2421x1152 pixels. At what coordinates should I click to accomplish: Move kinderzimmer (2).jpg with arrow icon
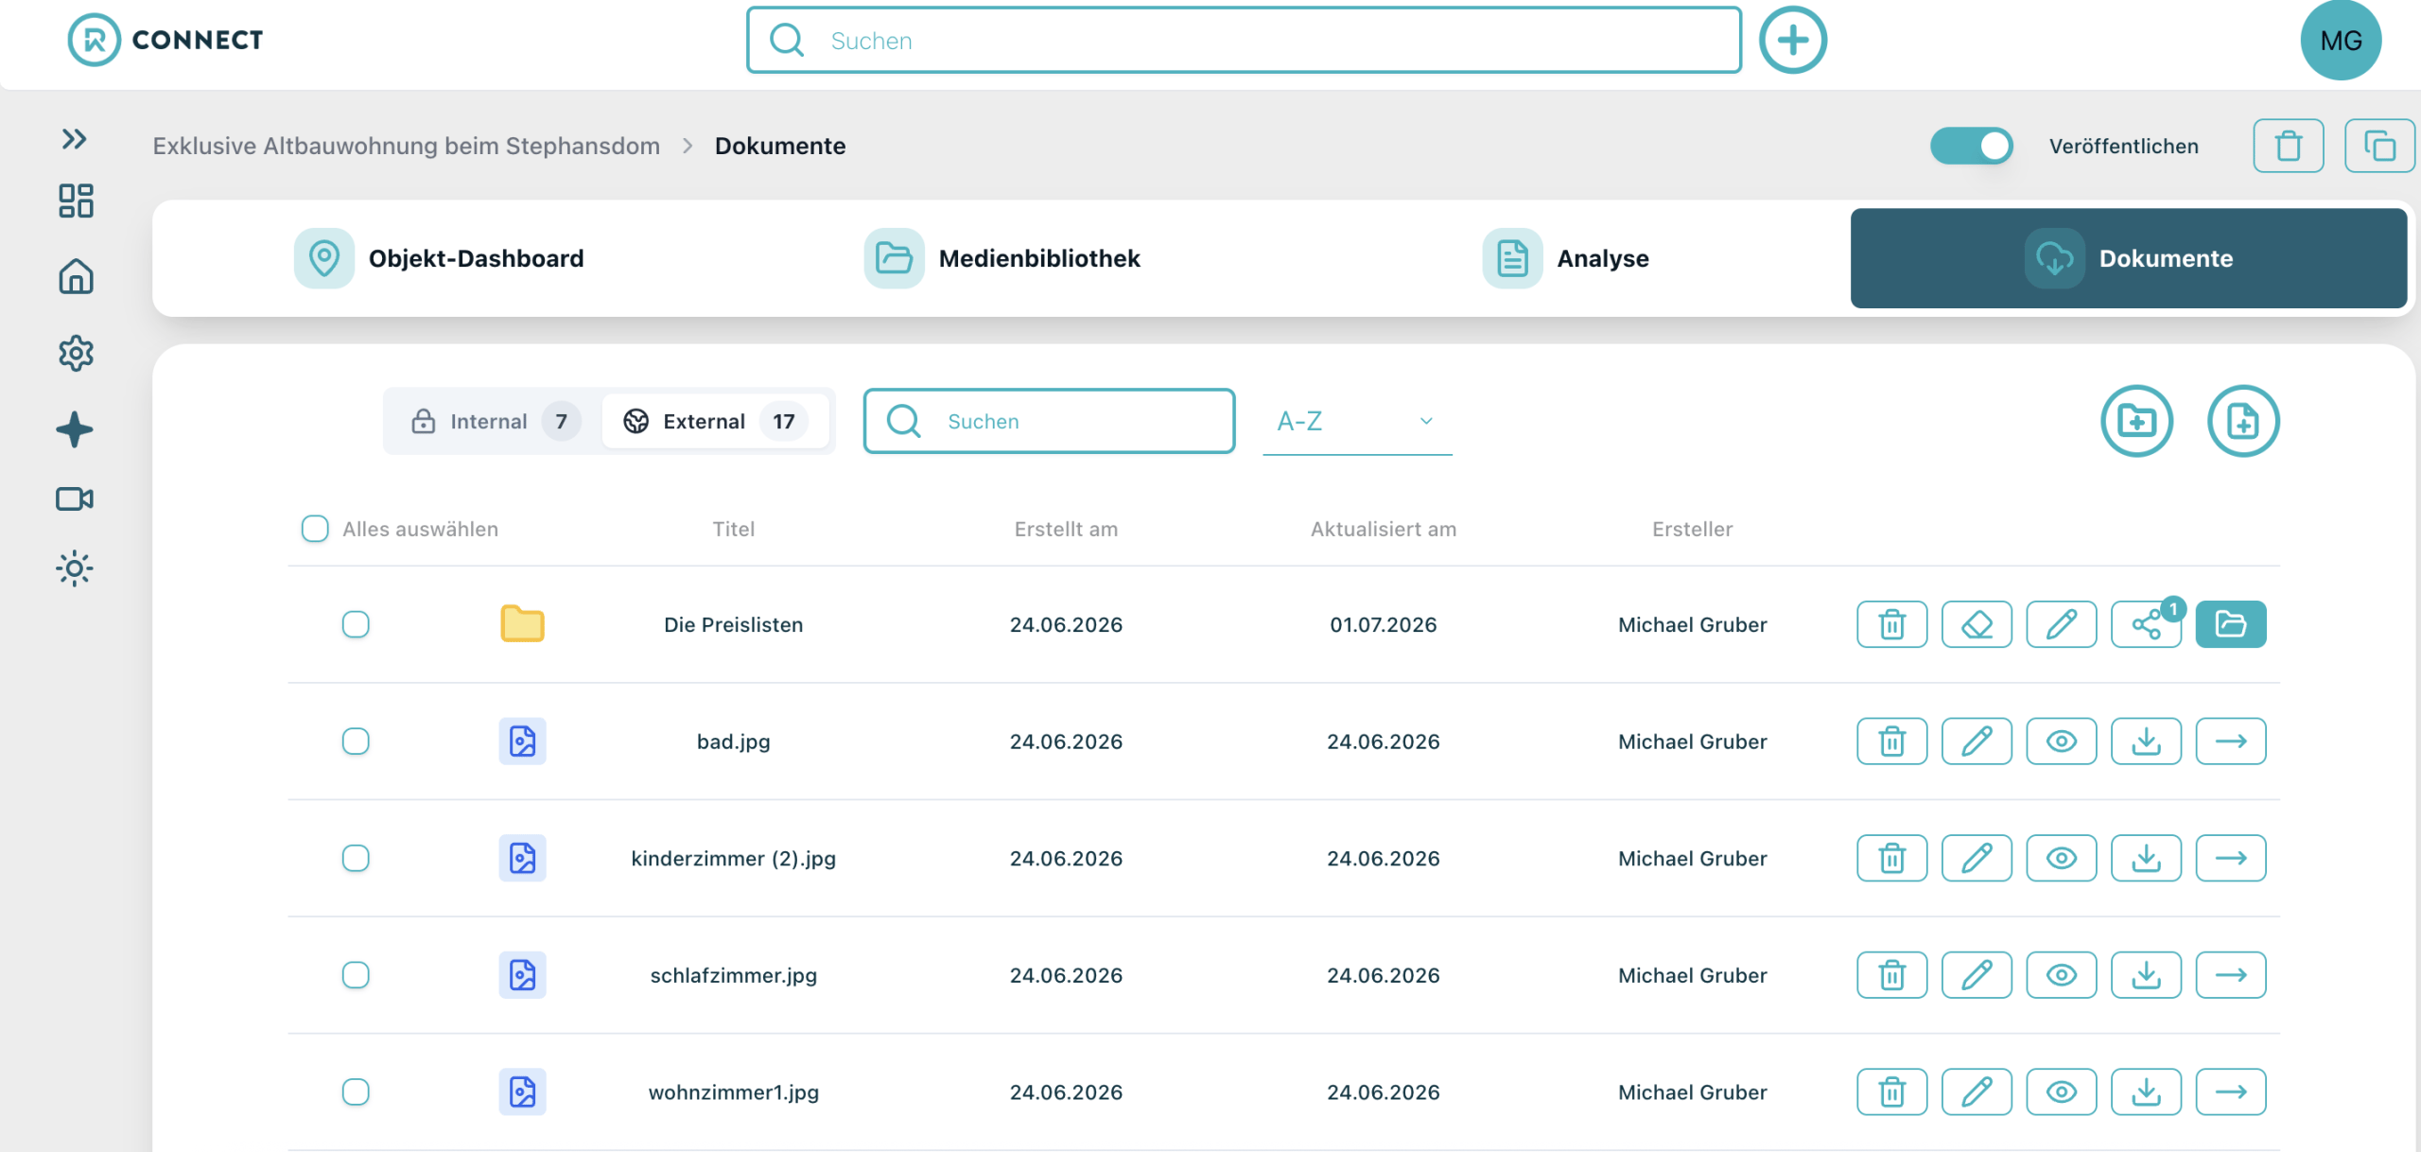[x=2230, y=858]
